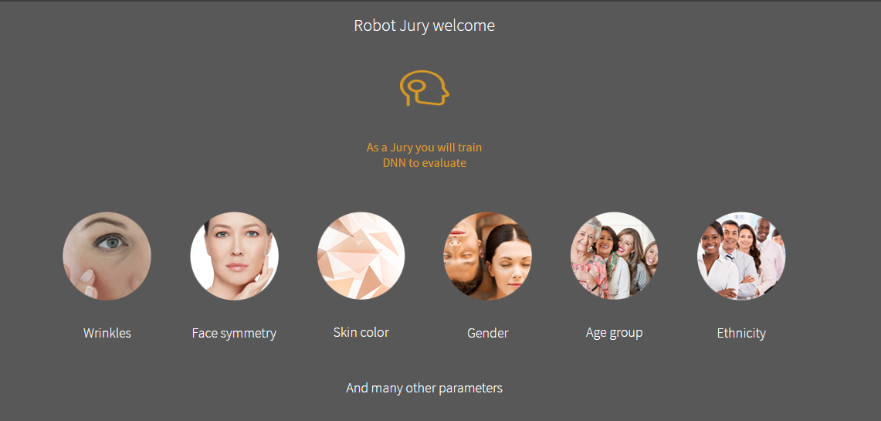Select the Age group label
This screenshot has height=421, width=881.
pos(614,333)
